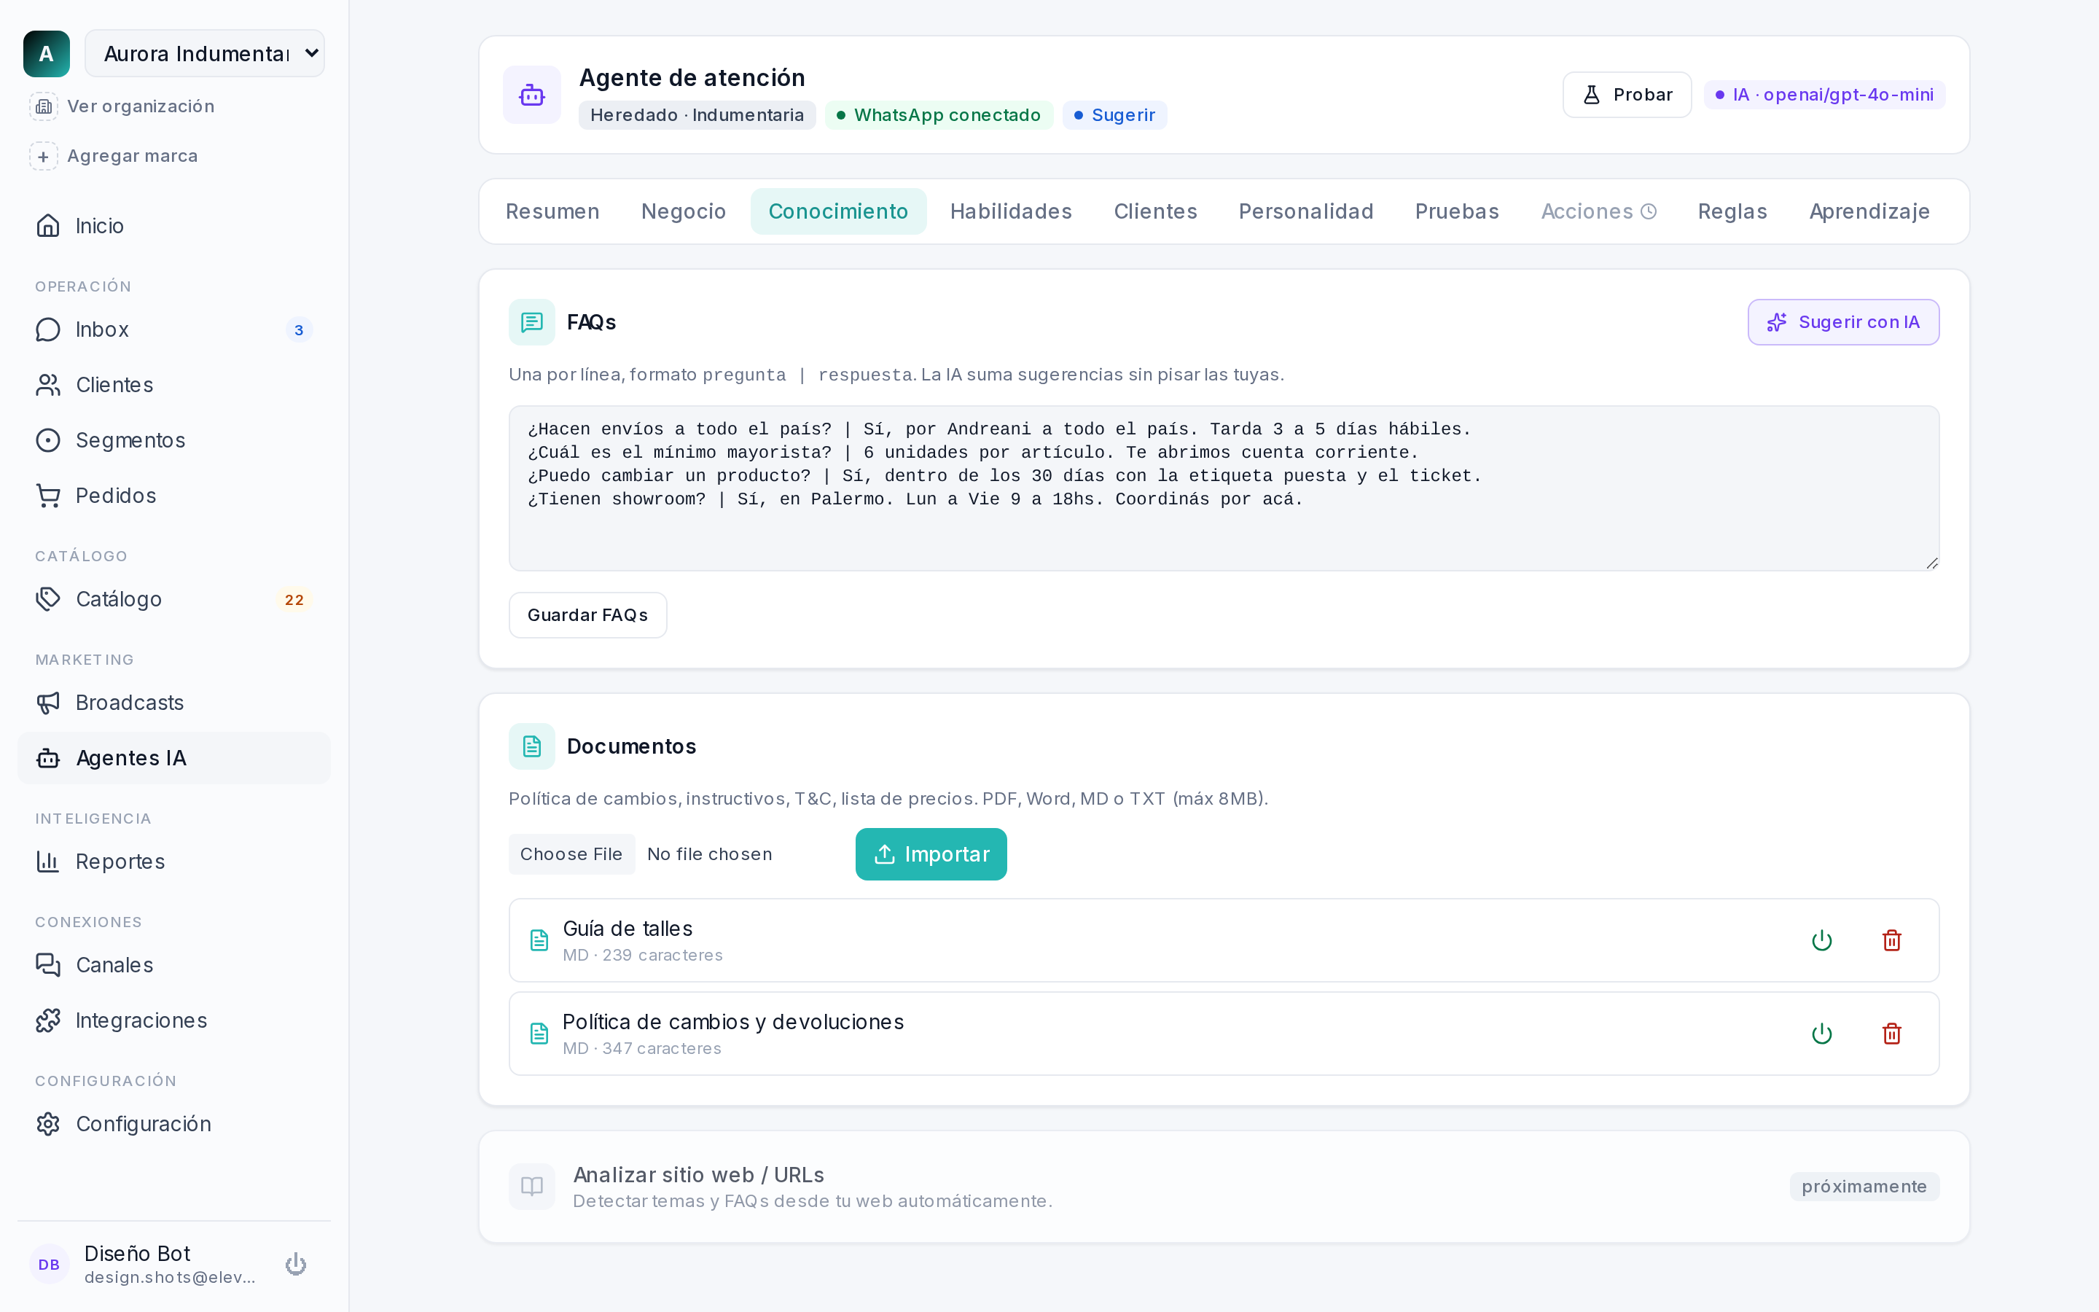The image size is (2099, 1312).
Task: Click the Catálogo count badge 22
Action: [x=294, y=600]
